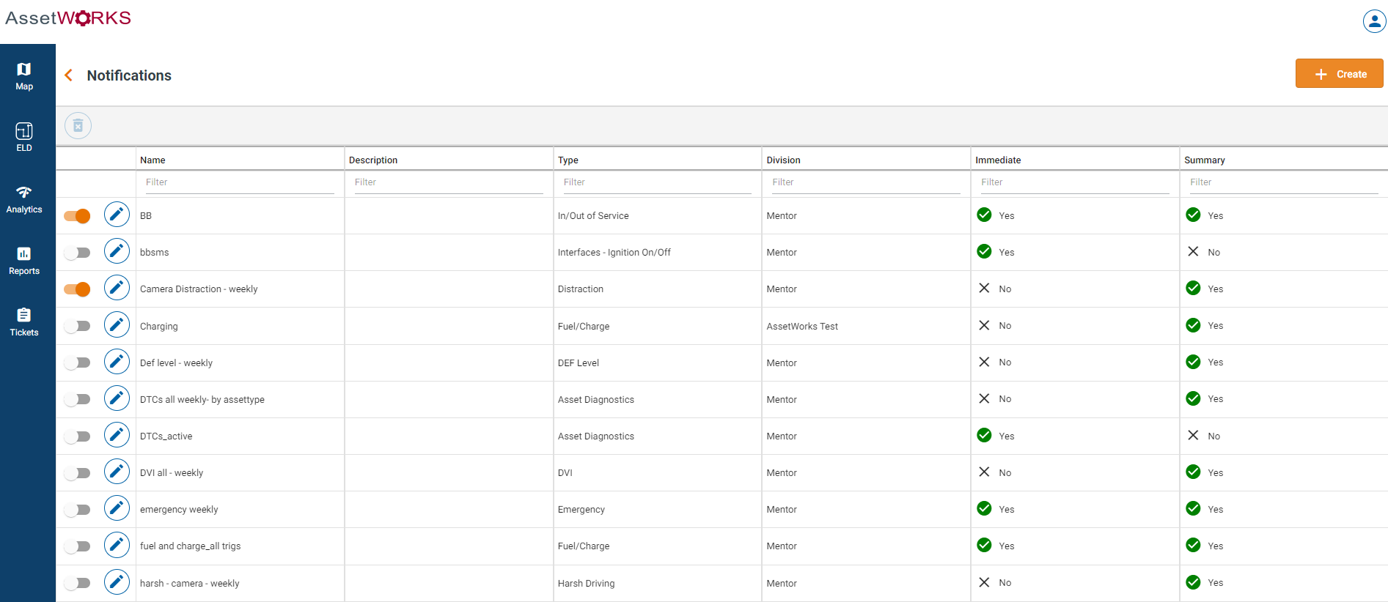Screen dimensions: 1388x602
Task: Edit the DVI all - weekly notification
Action: [x=117, y=472]
